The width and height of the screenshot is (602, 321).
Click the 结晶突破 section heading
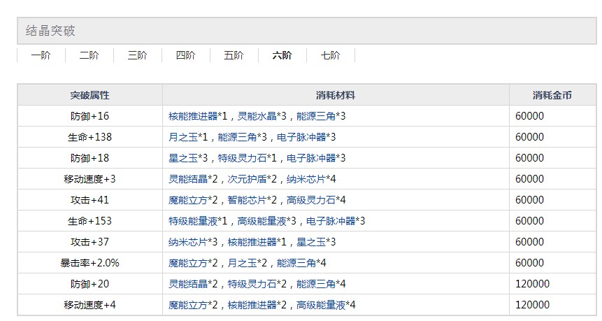click(x=51, y=31)
